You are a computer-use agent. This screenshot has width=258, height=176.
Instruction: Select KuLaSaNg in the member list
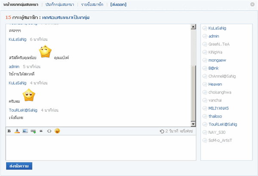click(217, 28)
